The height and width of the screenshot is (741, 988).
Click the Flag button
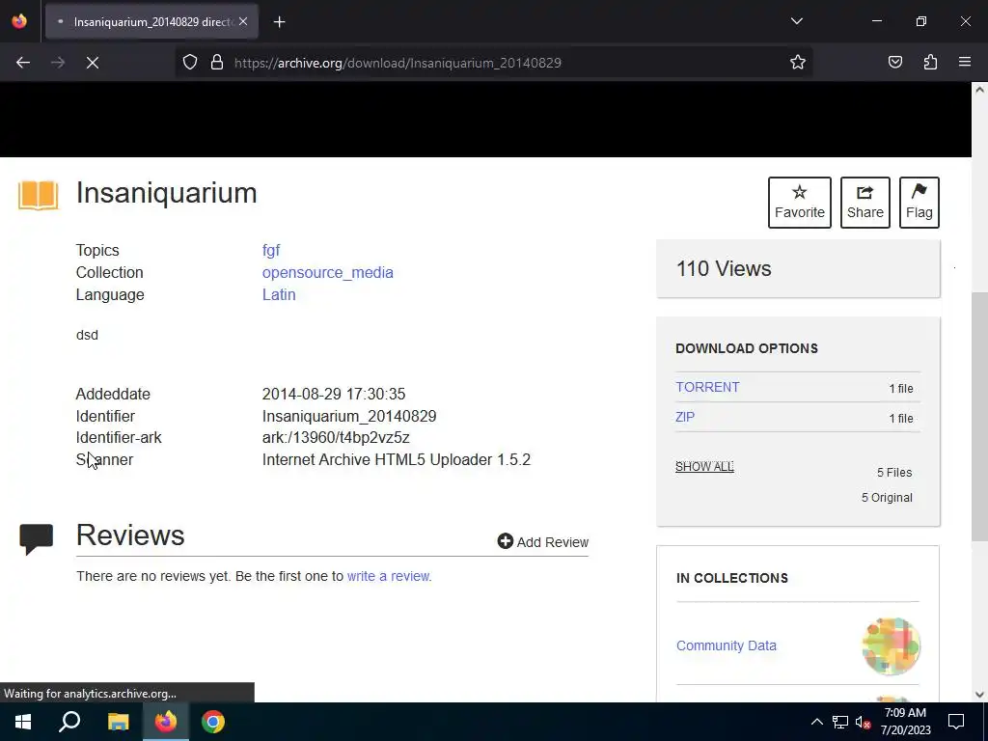919,203
